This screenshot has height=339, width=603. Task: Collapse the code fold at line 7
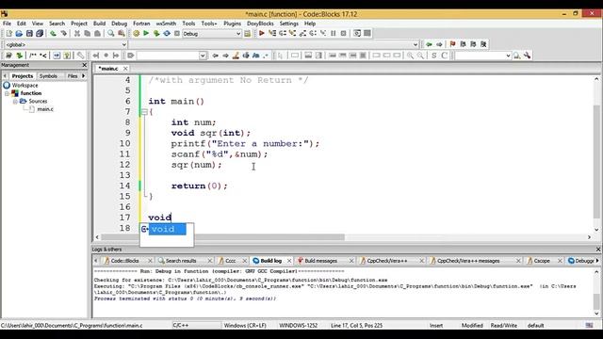pos(144,112)
